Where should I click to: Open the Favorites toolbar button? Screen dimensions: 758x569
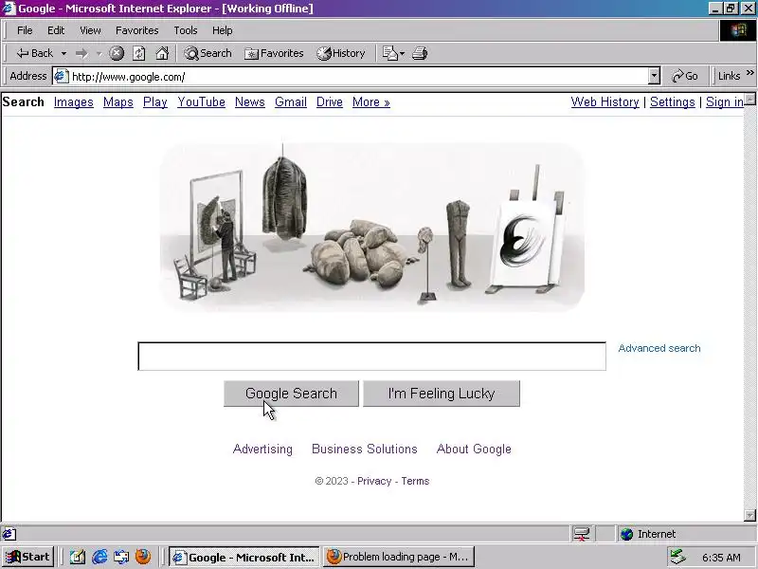click(x=274, y=53)
